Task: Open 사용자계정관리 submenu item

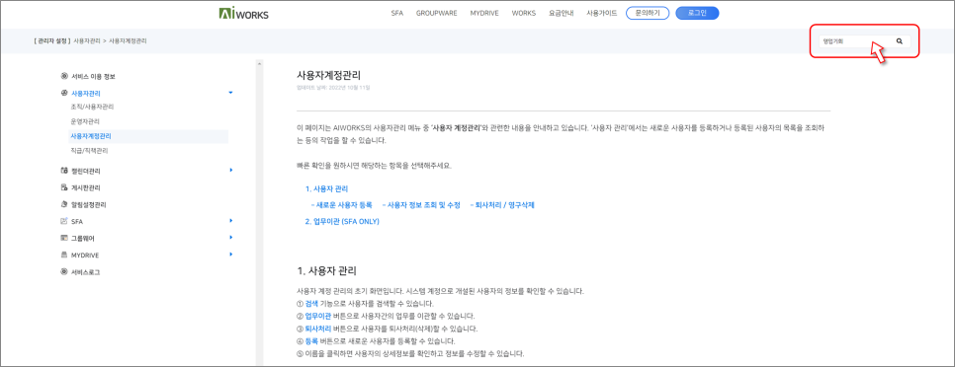Action: point(91,136)
